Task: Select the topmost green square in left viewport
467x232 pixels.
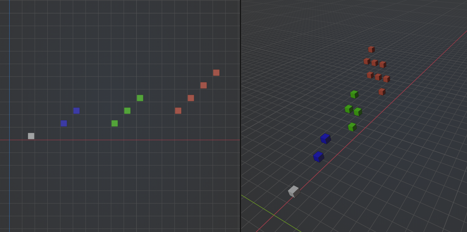Action: (140, 98)
